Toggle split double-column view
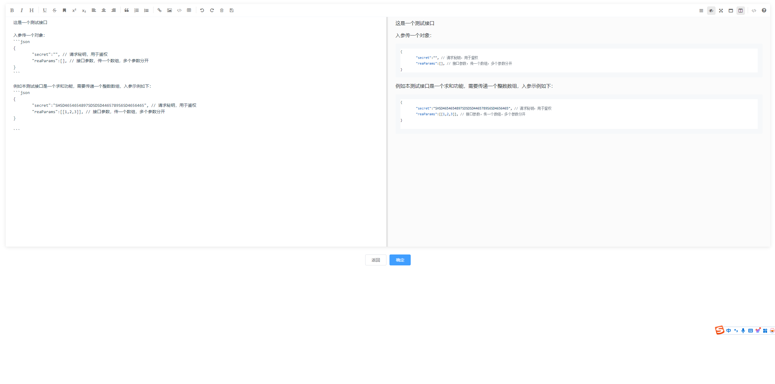The width and height of the screenshot is (775, 384). coord(740,11)
